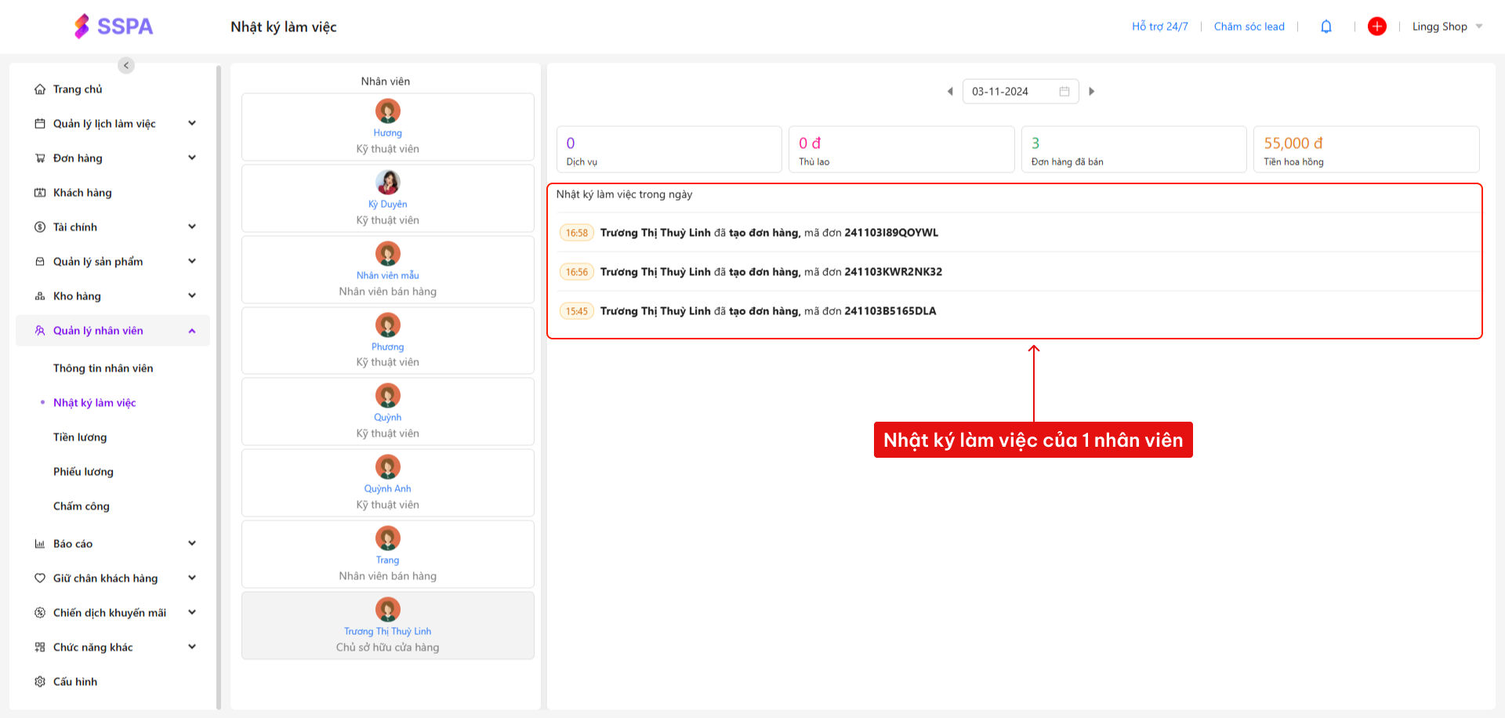Click log entry with order 241103KWR2NK32

(x=1019, y=272)
